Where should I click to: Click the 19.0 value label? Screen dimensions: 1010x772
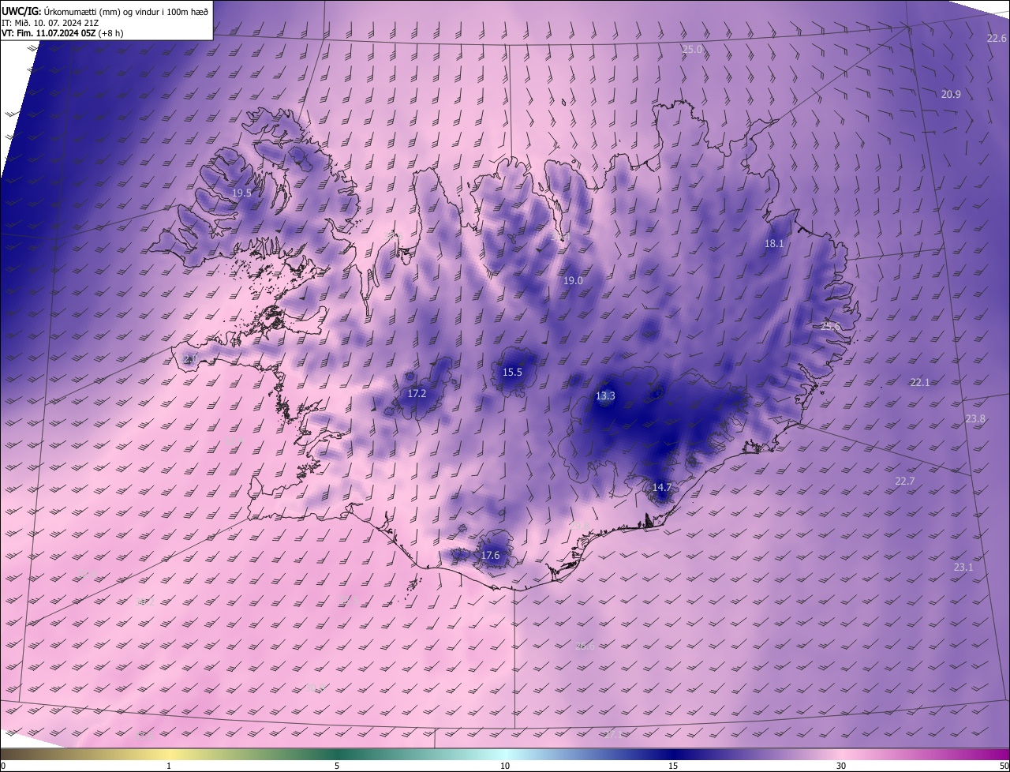573,281
